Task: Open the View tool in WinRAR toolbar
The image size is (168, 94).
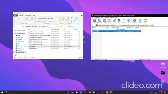Action: 109,21
